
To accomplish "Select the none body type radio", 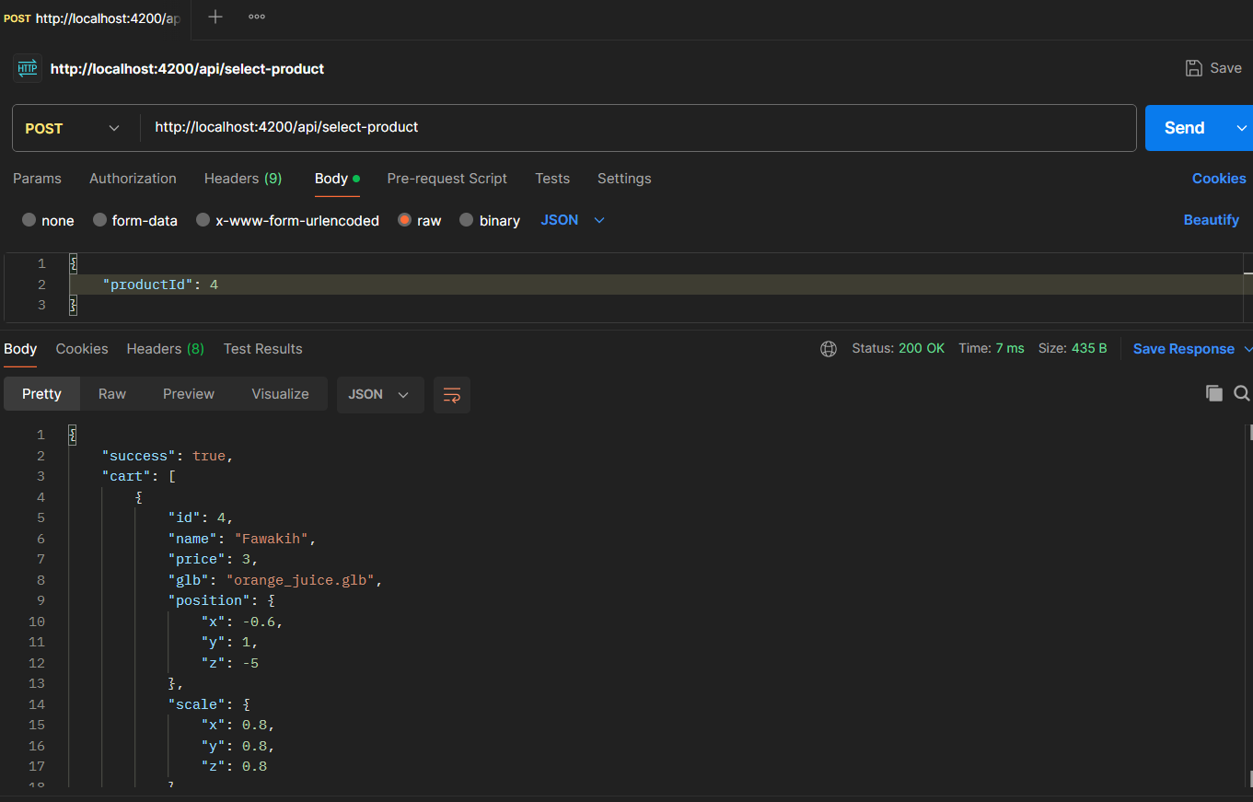I will point(29,221).
